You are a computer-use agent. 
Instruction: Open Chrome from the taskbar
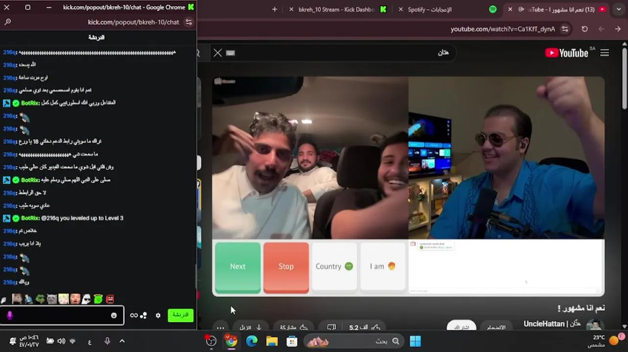231,341
